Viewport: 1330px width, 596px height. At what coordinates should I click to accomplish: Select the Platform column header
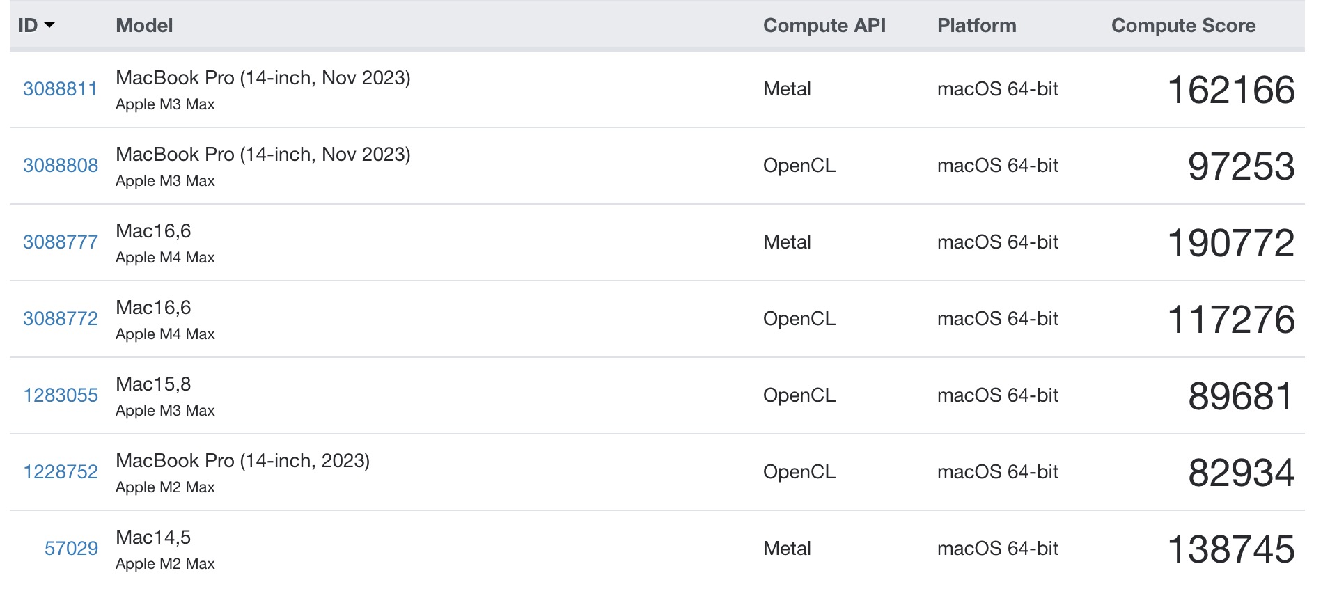click(x=976, y=26)
